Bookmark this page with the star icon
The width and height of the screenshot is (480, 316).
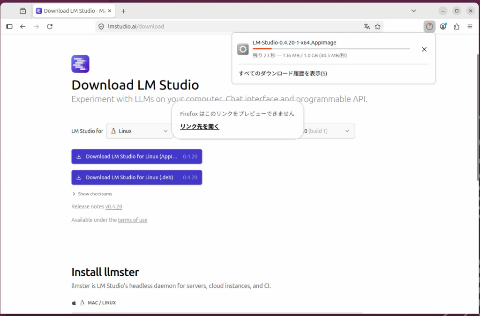[x=377, y=27]
